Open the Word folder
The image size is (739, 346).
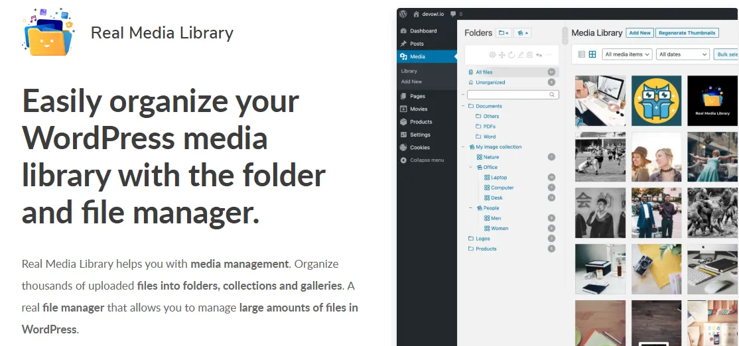(x=486, y=137)
